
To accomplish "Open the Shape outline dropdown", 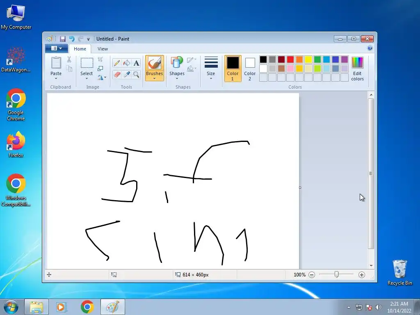I will click(192, 60).
